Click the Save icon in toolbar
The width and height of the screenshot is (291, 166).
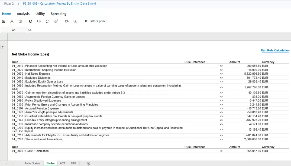(x=4, y=21)
